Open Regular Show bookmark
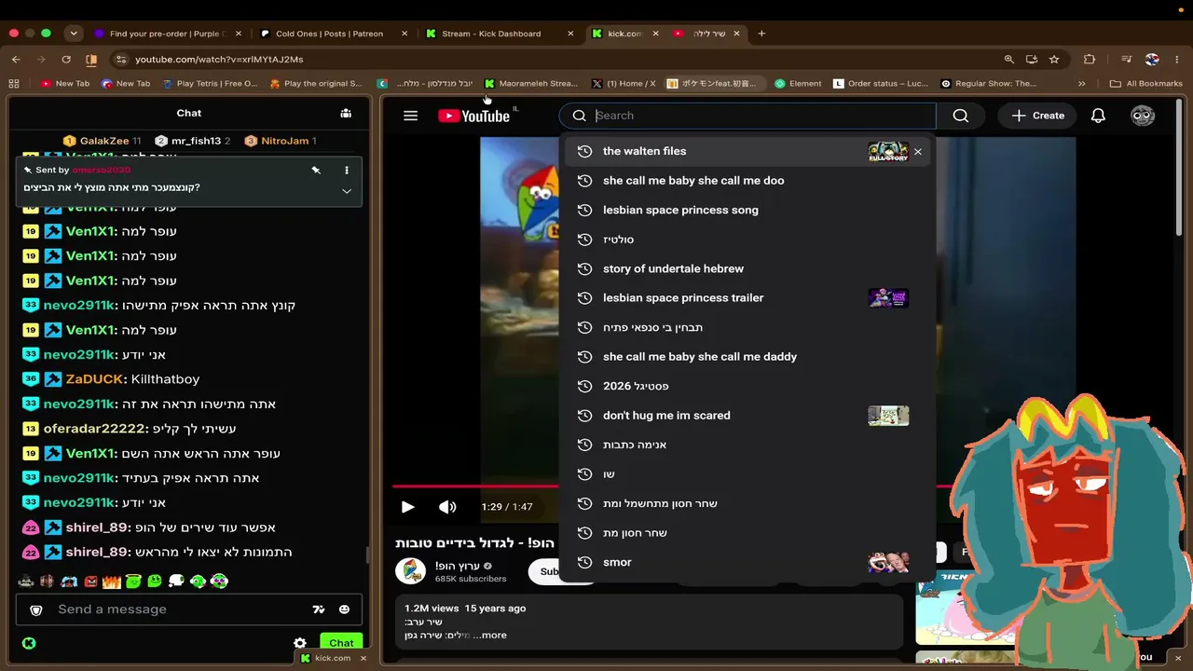1193x671 pixels. tap(988, 84)
